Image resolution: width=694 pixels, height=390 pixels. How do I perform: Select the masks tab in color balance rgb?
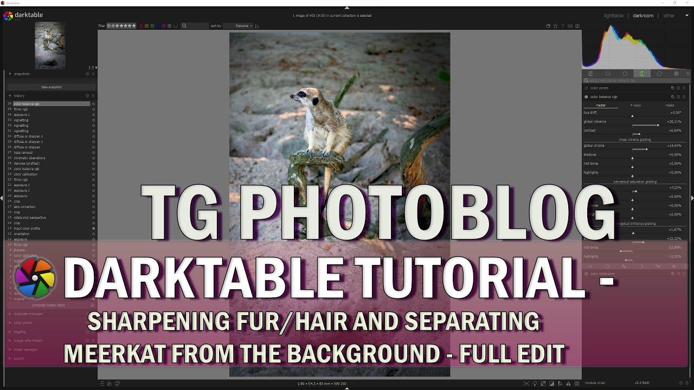(670, 105)
